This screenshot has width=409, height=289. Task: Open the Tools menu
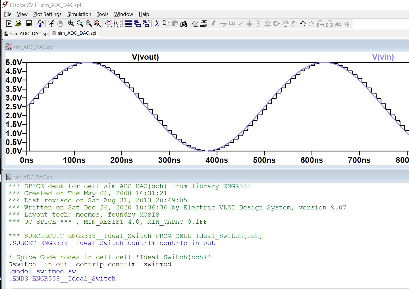point(103,14)
